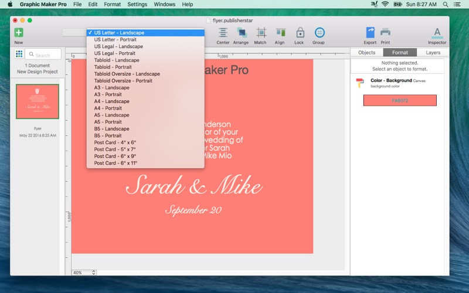Click the battery icon in menu bar
This screenshot has width=469, height=293.
click(x=397, y=4)
